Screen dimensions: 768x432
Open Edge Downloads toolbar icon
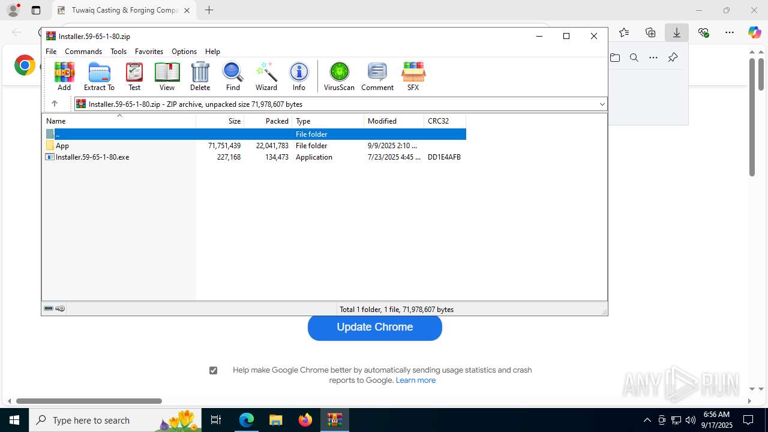click(x=677, y=32)
